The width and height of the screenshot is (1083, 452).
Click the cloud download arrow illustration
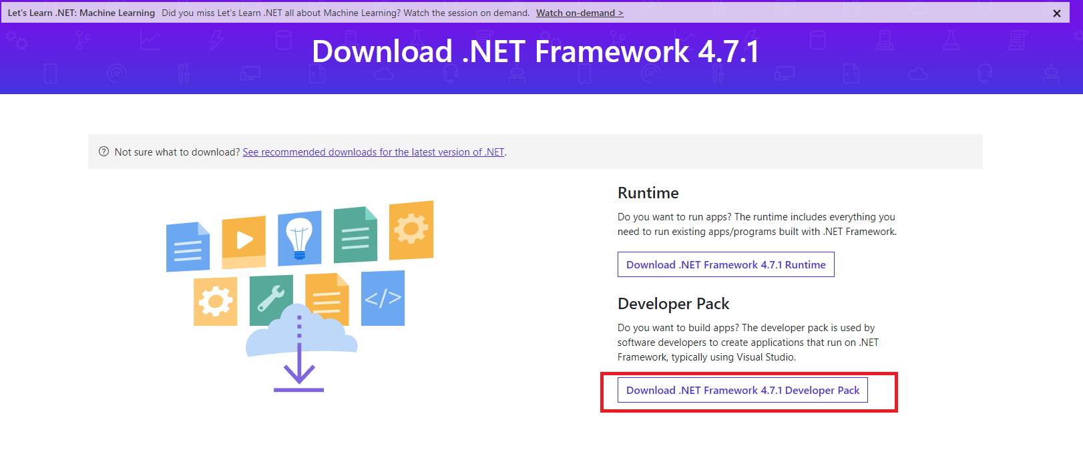[x=300, y=348]
